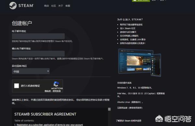
Task: Click the 电子邮件地址 input field
Action: point(38,36)
